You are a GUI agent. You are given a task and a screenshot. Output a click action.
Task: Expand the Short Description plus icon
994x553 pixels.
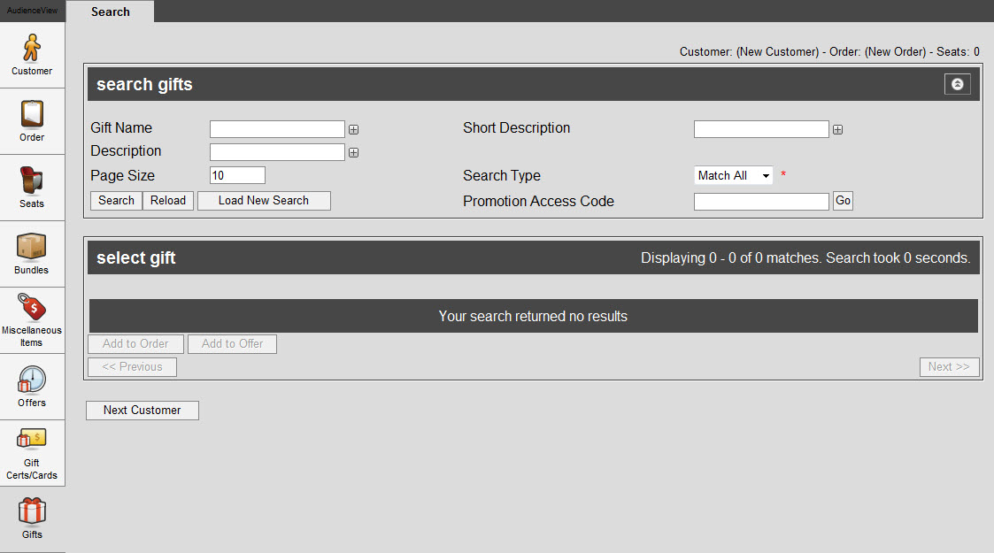coord(837,130)
